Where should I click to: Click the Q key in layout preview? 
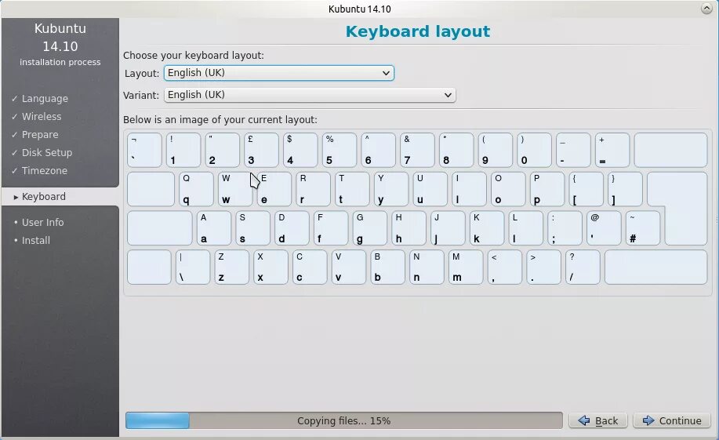[x=196, y=189]
